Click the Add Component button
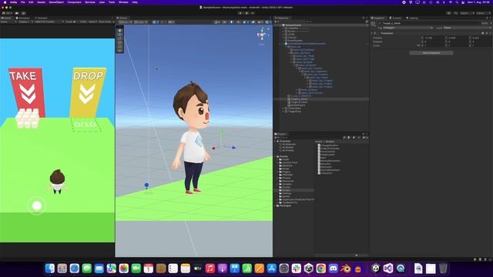This screenshot has height=277, width=493. click(431, 53)
